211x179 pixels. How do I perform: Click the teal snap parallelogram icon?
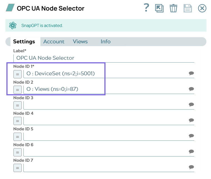10,8
